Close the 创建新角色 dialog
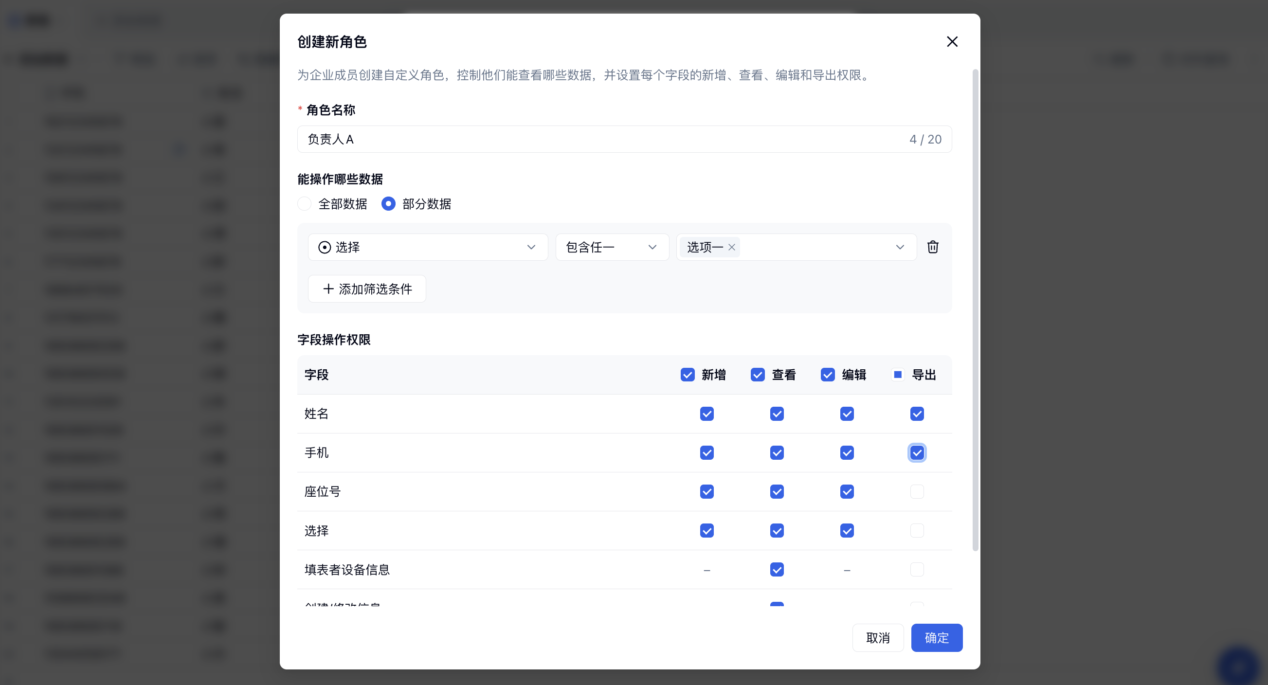1268x685 pixels. (952, 42)
